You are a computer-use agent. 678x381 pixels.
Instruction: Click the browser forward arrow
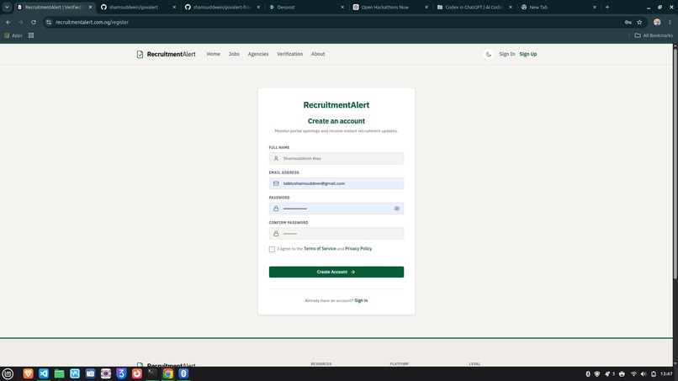tap(20, 22)
